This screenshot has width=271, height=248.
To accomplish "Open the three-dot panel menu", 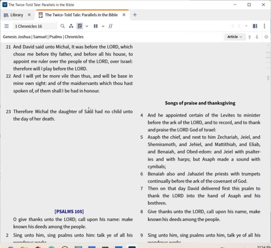I will tap(265, 26).
